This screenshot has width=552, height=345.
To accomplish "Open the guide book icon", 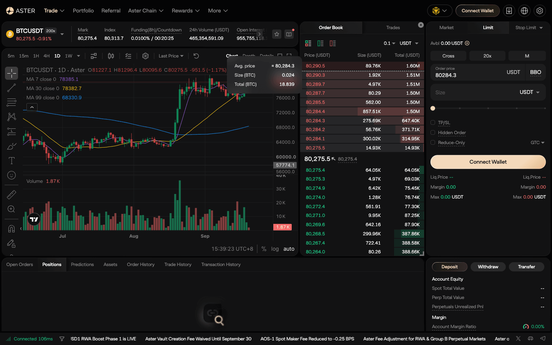I will coord(289,34).
